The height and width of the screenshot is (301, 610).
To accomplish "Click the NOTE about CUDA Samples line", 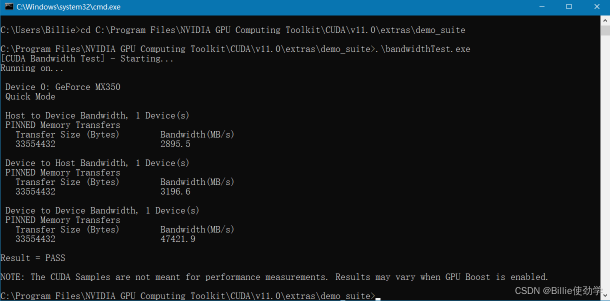I will tap(274, 277).
